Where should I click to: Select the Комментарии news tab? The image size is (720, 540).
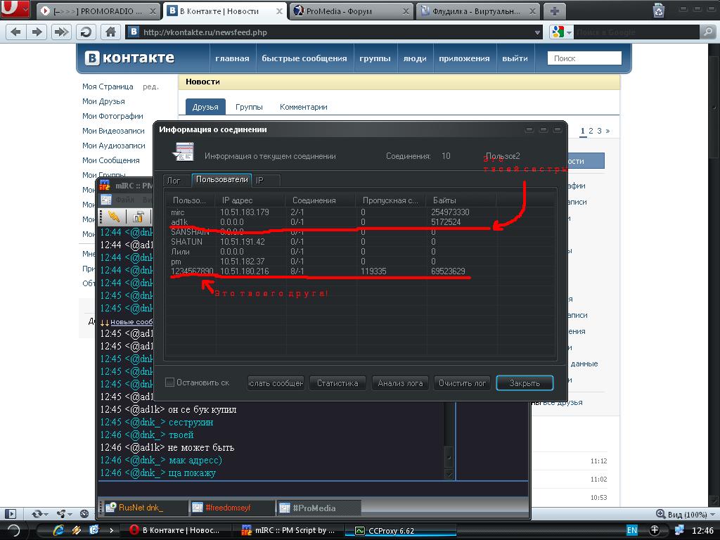tap(304, 107)
